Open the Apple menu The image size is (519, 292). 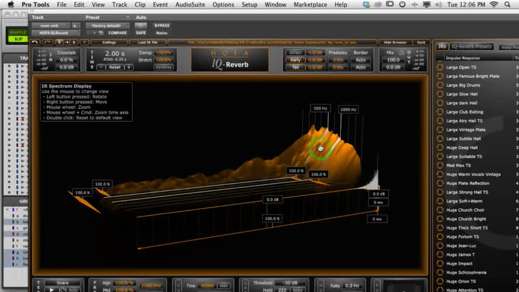pos(10,5)
